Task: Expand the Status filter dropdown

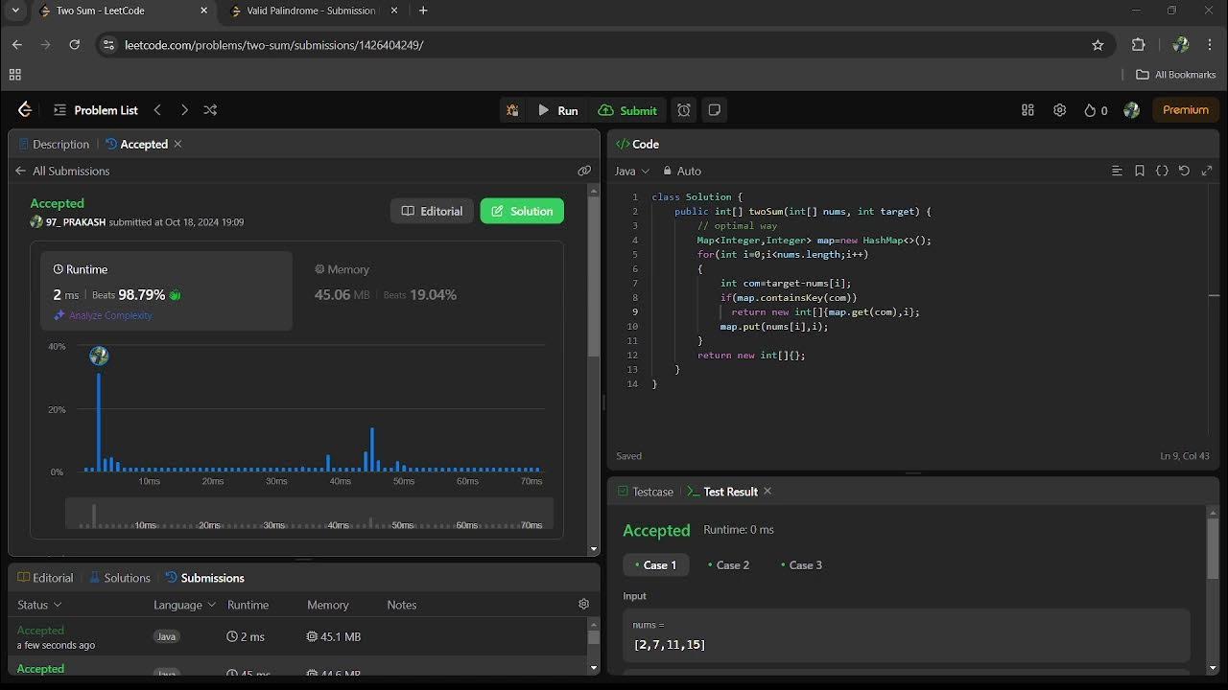Action: tap(39, 605)
